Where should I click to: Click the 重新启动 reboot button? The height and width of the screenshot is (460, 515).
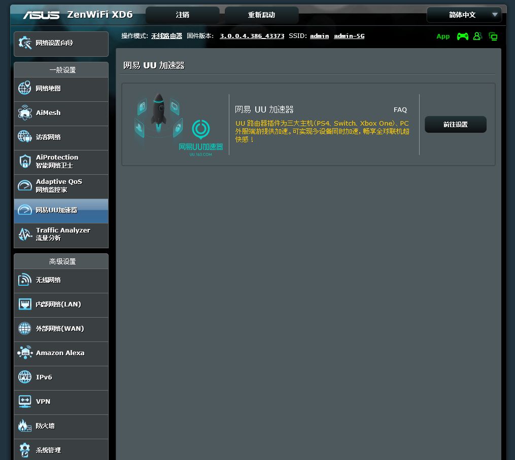pyautogui.click(x=261, y=15)
